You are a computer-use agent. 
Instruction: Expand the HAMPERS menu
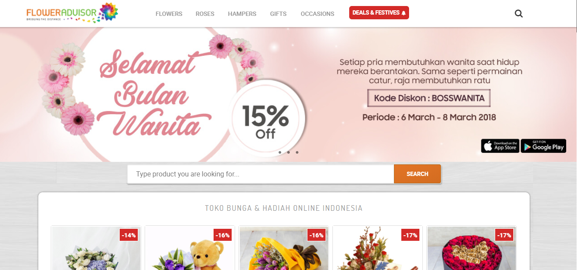coord(242,14)
